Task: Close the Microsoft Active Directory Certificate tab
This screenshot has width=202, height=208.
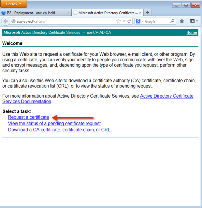Action: pyautogui.click(x=140, y=13)
